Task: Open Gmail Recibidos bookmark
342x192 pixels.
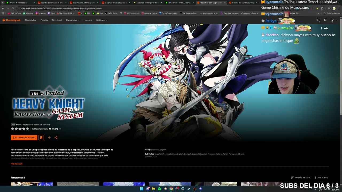Action: pos(66,13)
